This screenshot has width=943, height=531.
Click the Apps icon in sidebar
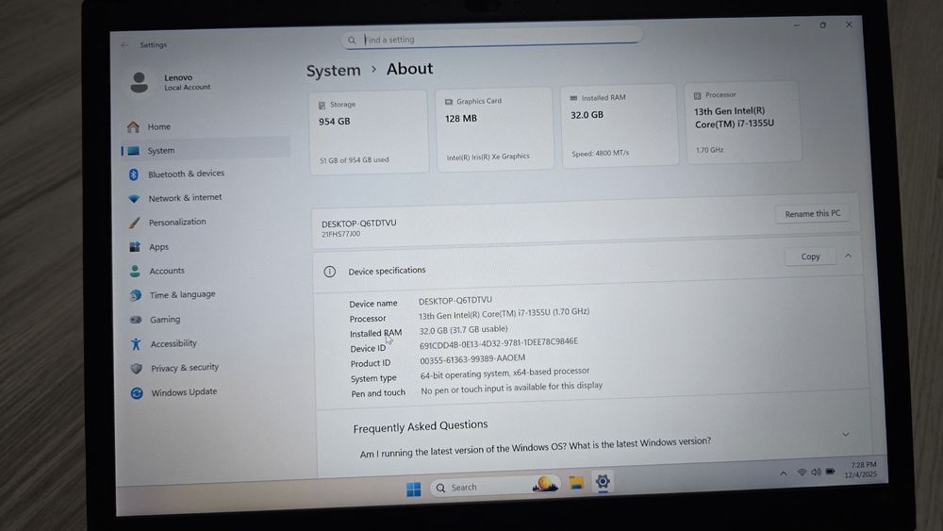135,247
